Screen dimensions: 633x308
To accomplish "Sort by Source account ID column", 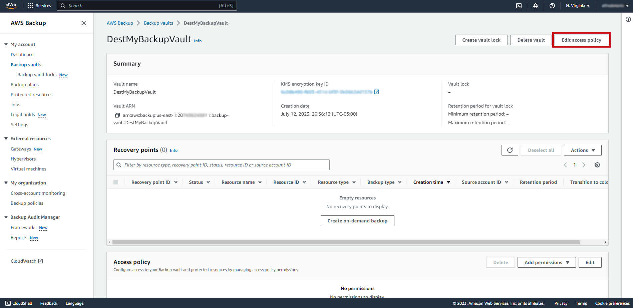I will point(485,182).
